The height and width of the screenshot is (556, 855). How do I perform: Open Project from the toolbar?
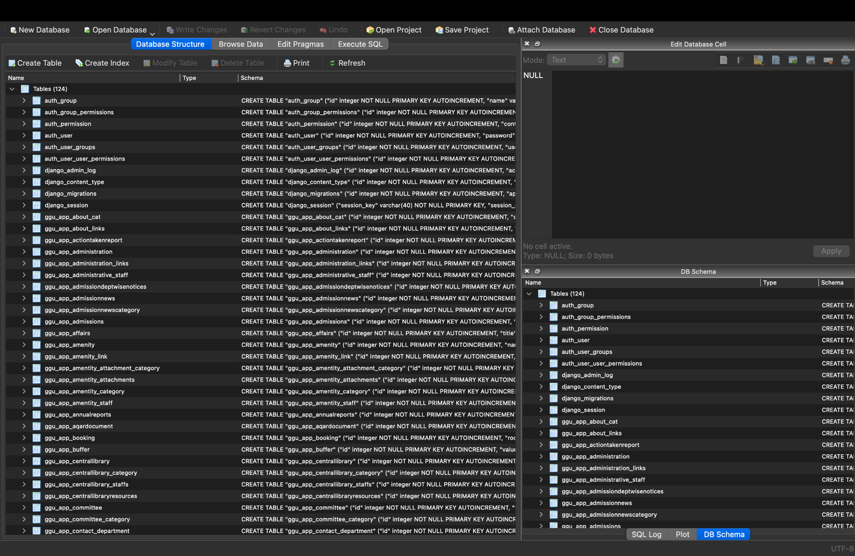coord(394,30)
